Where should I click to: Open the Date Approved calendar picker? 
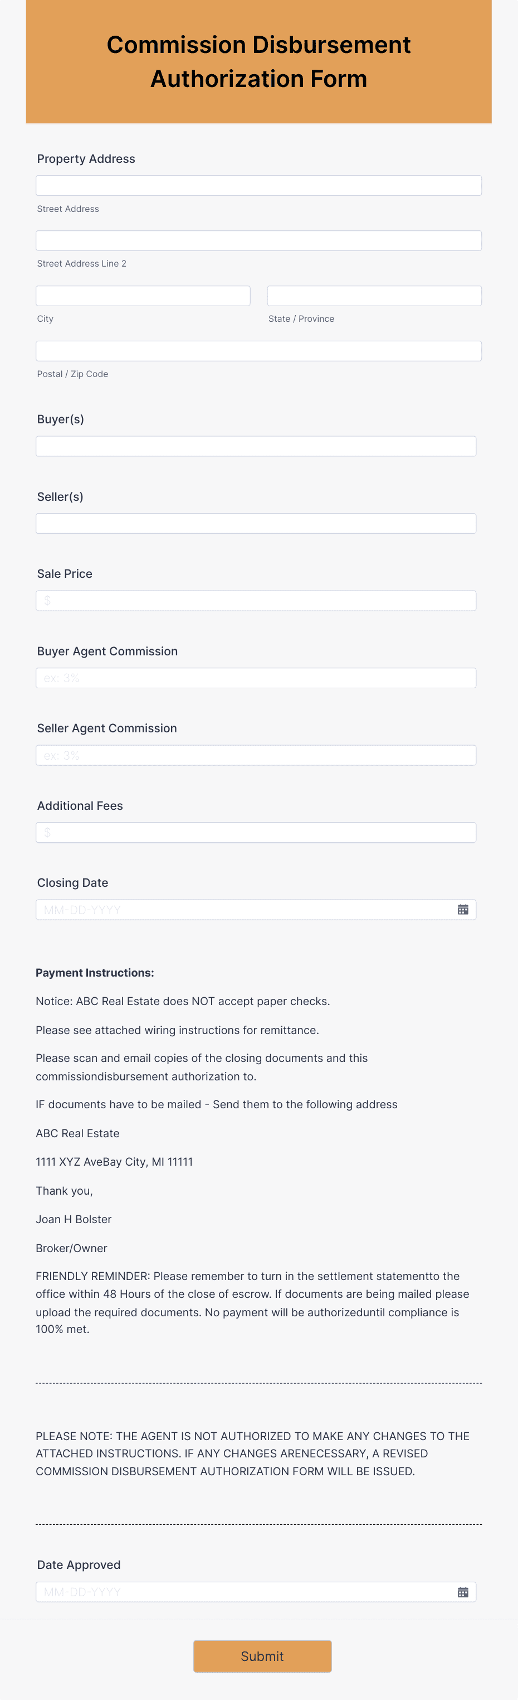463,1592
